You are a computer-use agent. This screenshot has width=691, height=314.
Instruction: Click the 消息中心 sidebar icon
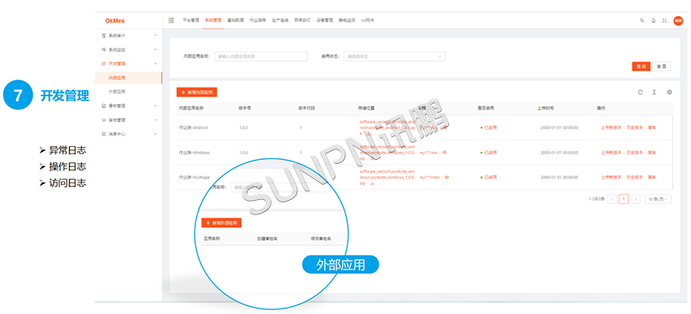pyautogui.click(x=104, y=134)
